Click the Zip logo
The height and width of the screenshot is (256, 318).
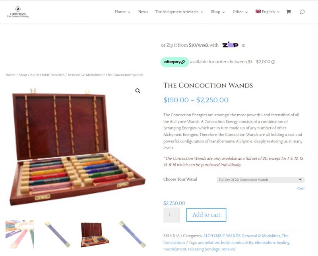230,45
